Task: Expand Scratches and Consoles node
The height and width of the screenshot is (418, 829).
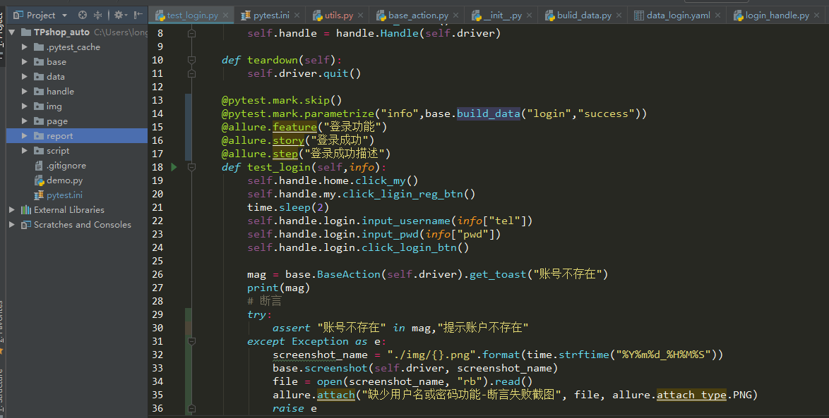Action: (x=11, y=224)
